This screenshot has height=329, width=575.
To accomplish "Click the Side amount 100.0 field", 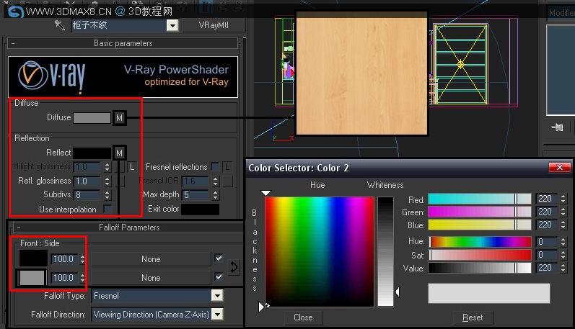I will (64, 278).
